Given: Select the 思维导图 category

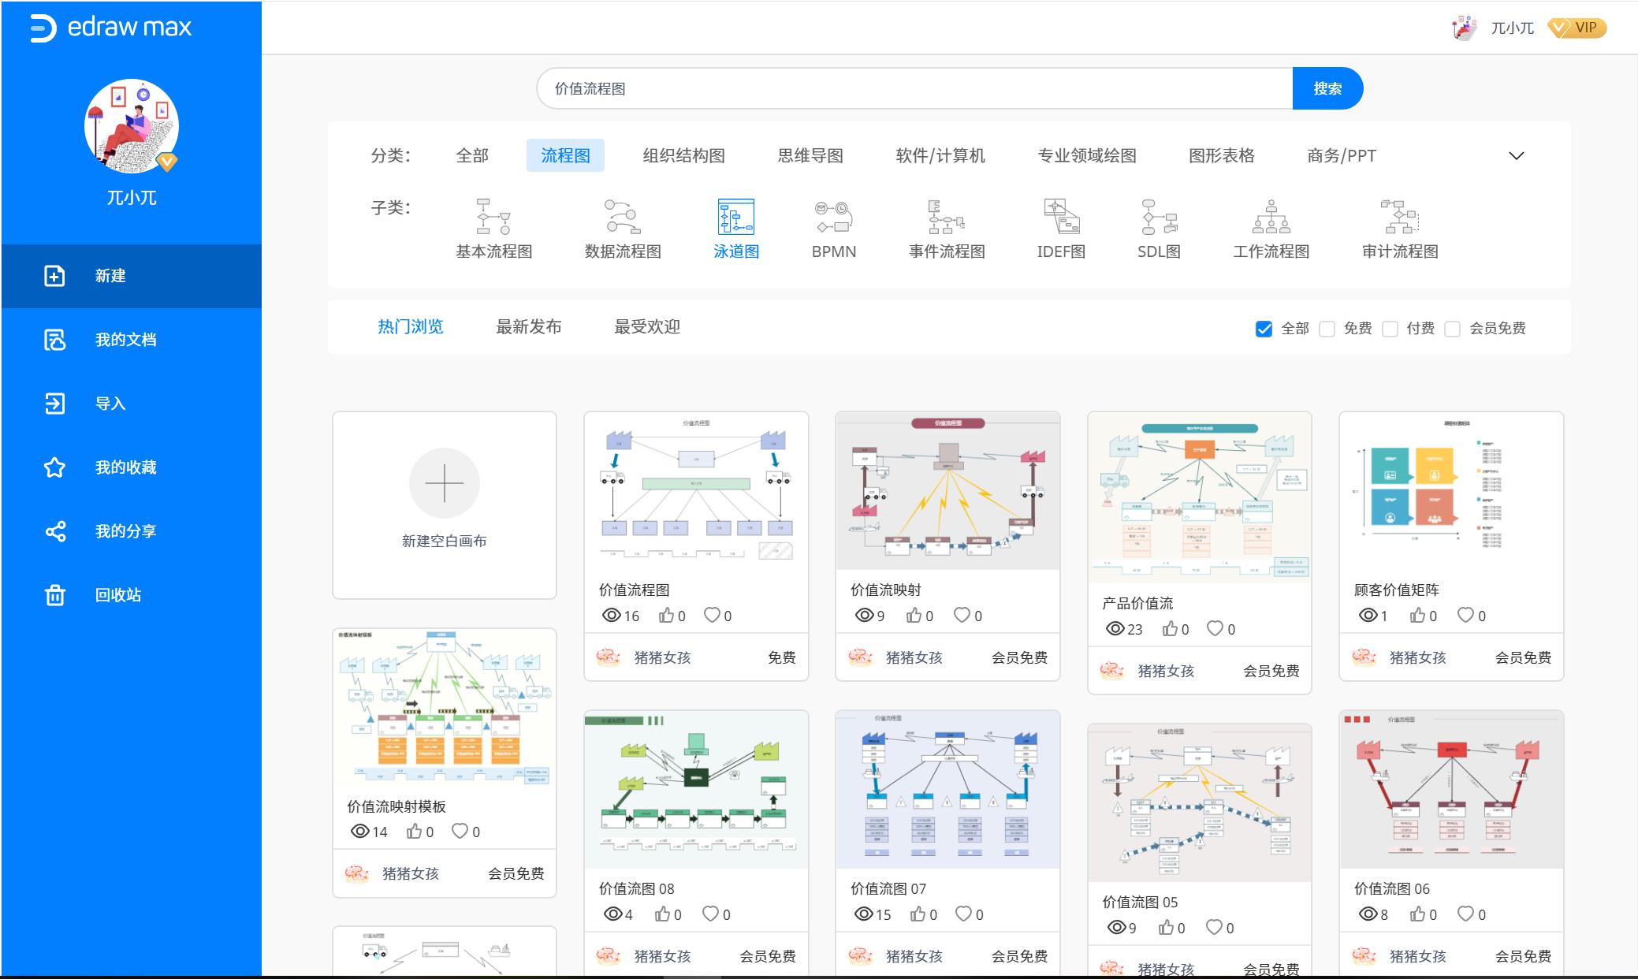Looking at the screenshot, I should (809, 155).
